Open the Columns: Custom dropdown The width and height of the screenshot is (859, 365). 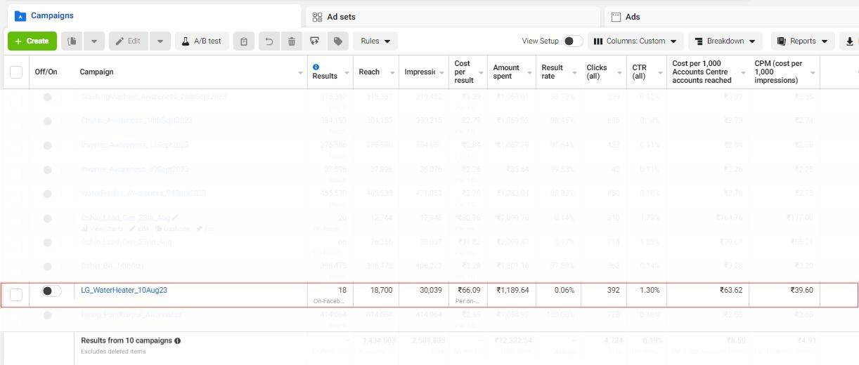(x=635, y=41)
